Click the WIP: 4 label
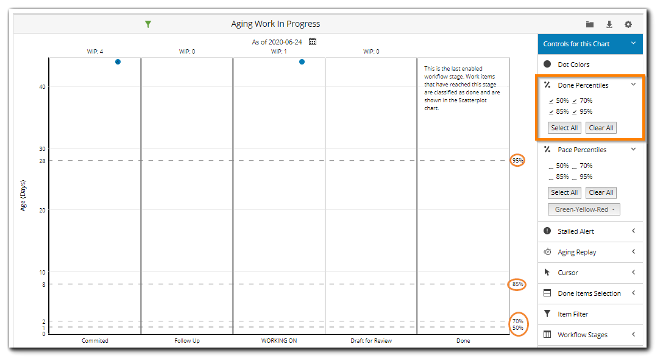 point(94,52)
